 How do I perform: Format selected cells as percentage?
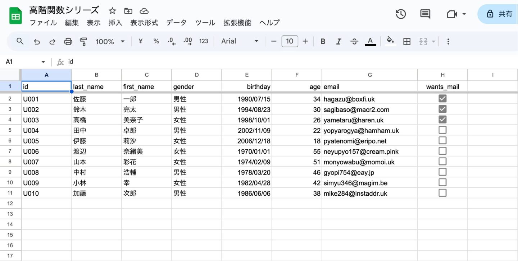[156, 41]
